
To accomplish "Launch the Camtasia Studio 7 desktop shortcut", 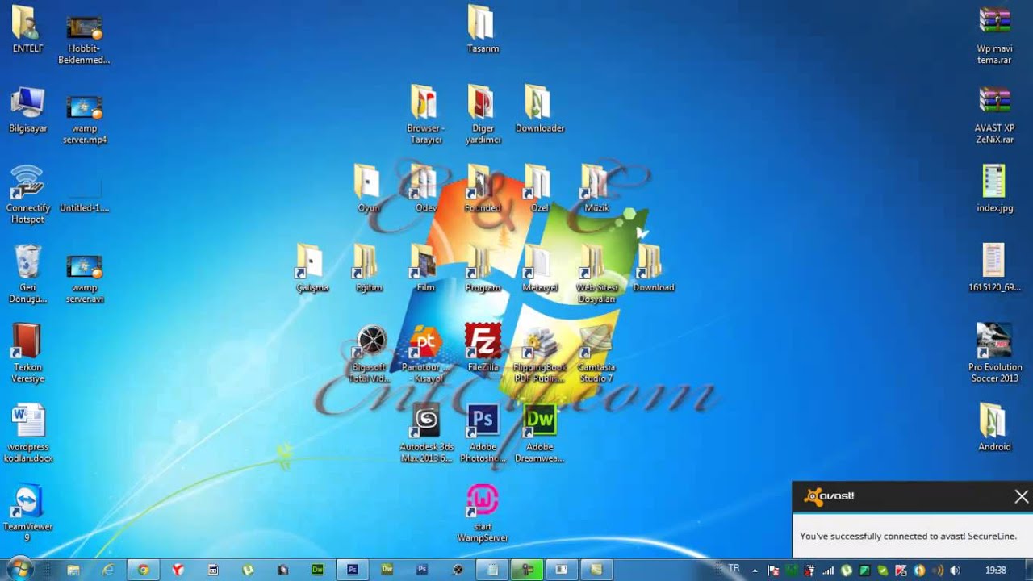I will click(x=596, y=353).
